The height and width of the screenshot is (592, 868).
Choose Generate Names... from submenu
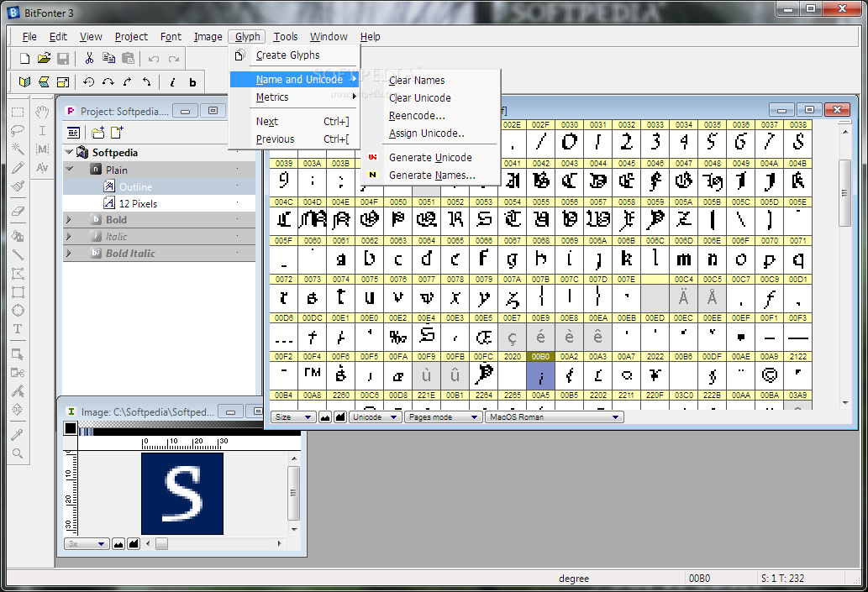pos(432,176)
